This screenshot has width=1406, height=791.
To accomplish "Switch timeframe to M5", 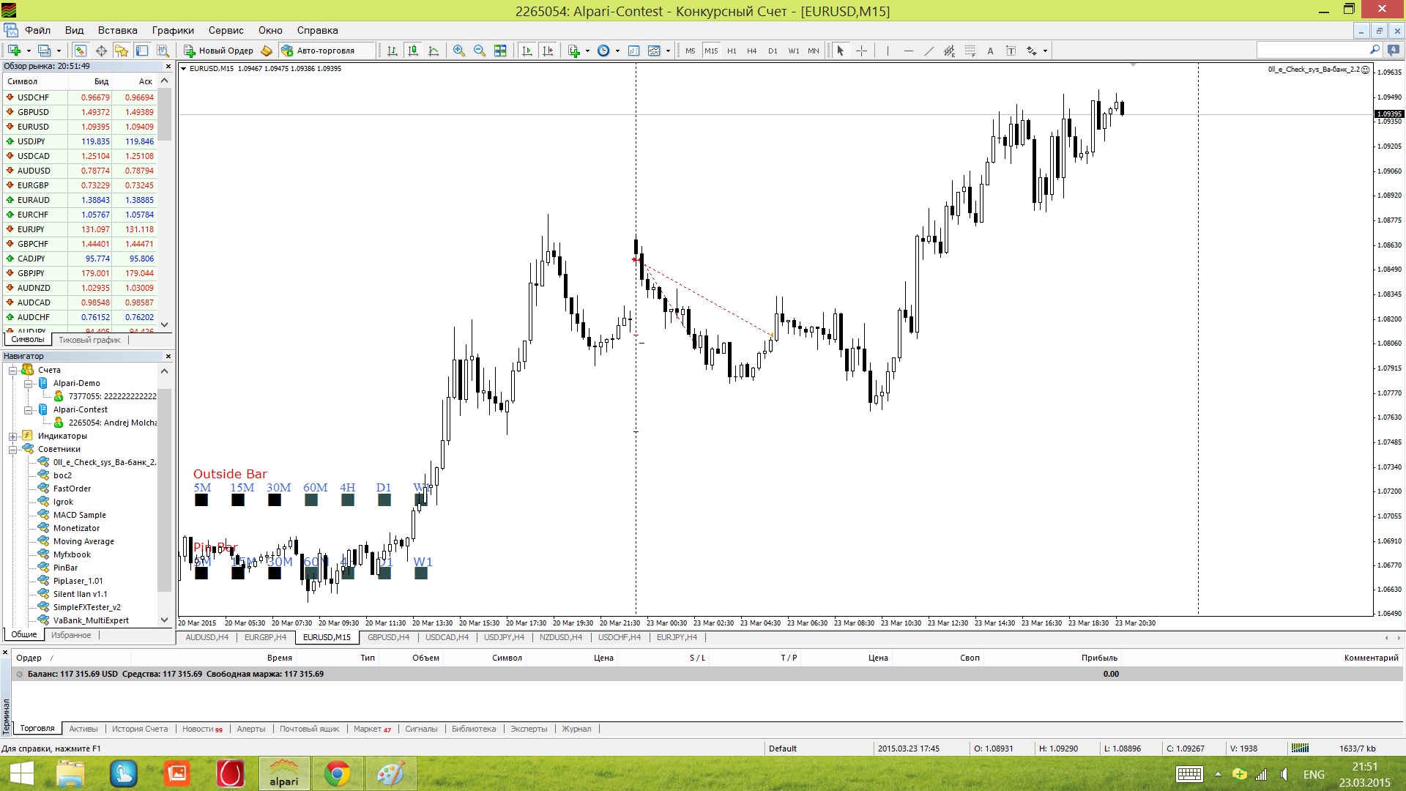I will coord(691,51).
